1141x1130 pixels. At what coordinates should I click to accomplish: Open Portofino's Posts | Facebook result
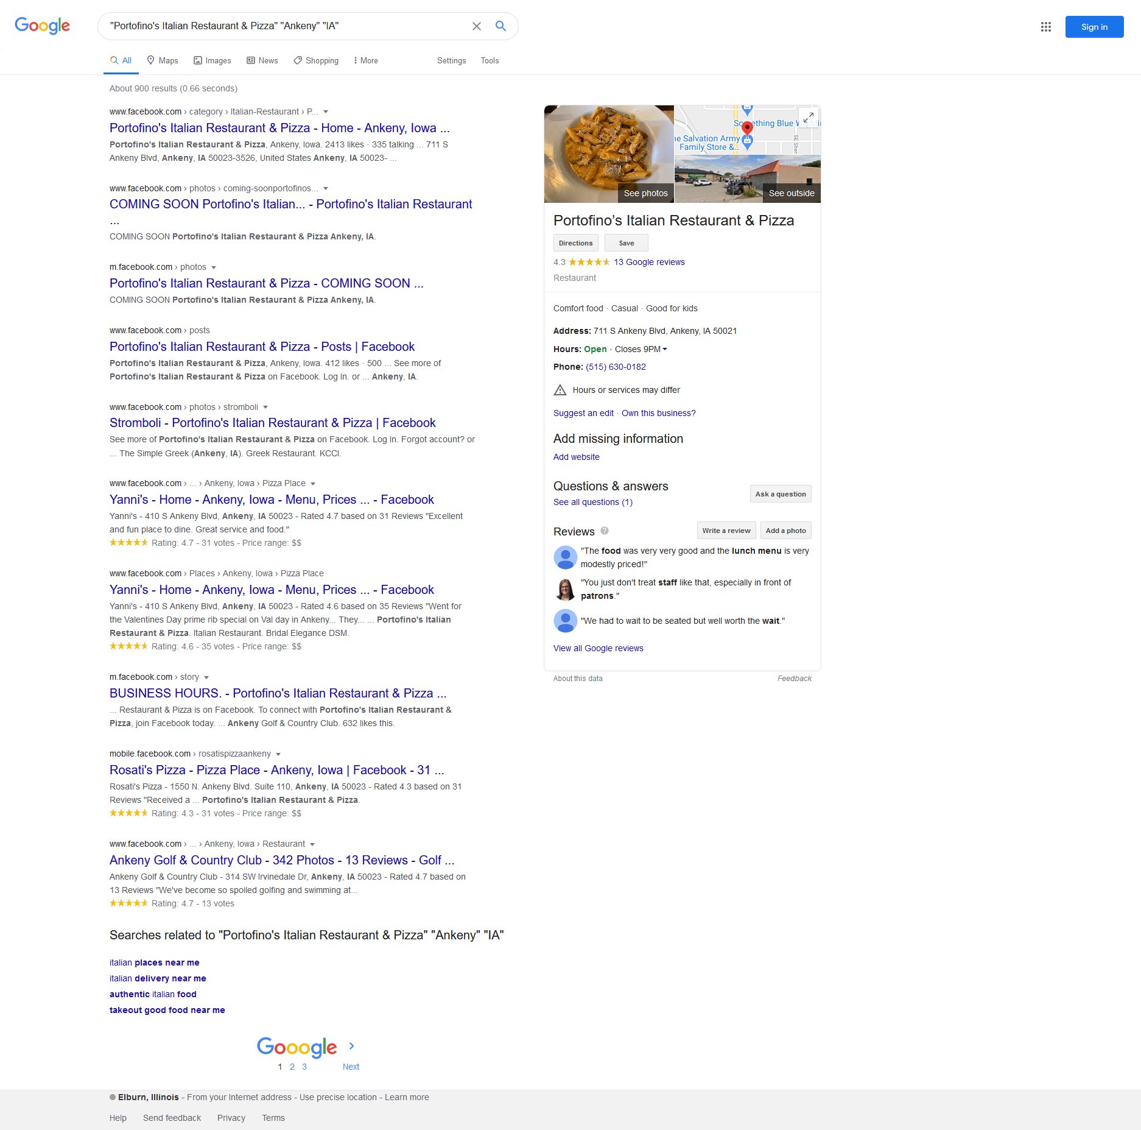coord(262,347)
